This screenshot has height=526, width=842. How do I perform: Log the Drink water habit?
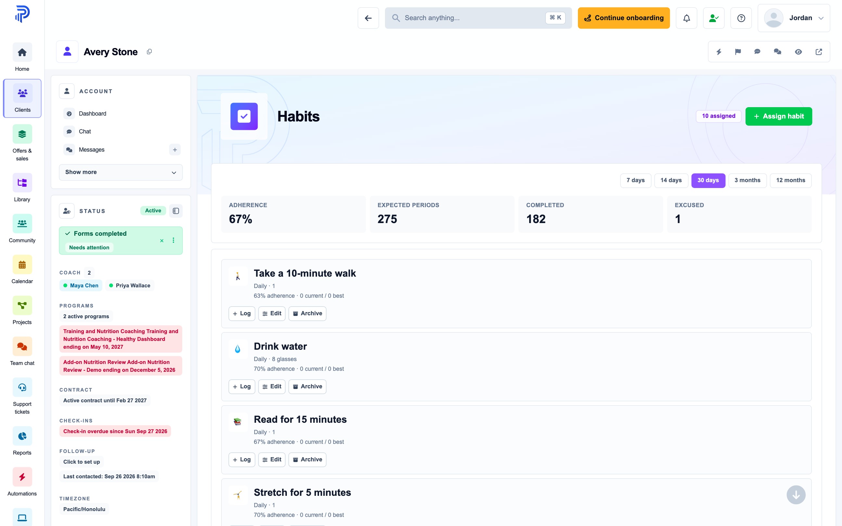[242, 386]
